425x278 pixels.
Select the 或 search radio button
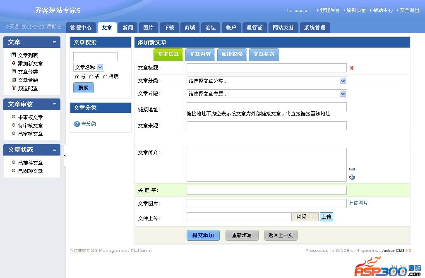91,77
